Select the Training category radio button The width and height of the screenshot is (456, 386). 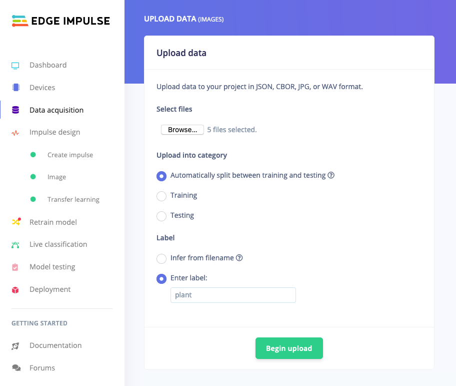pos(161,196)
